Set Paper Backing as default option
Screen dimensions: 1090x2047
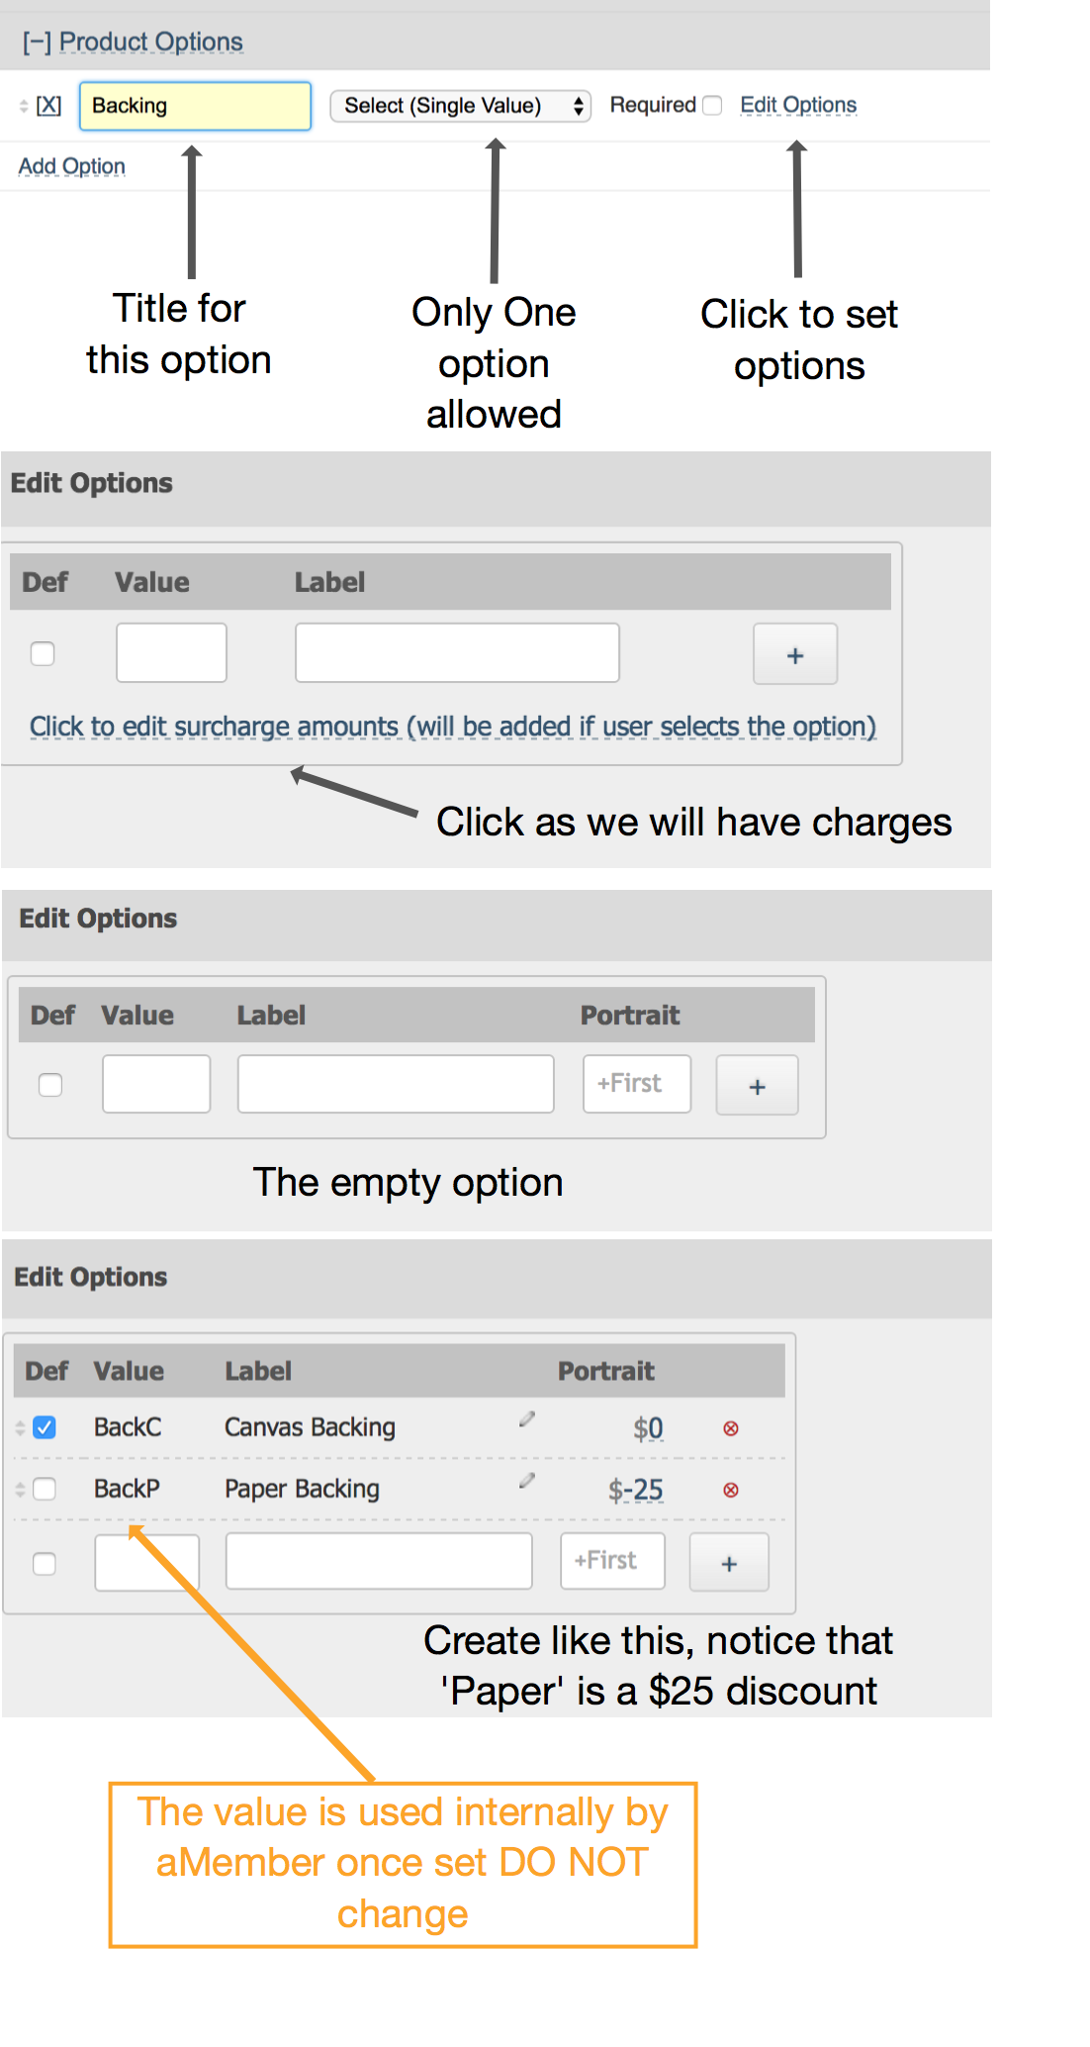coord(45,1489)
